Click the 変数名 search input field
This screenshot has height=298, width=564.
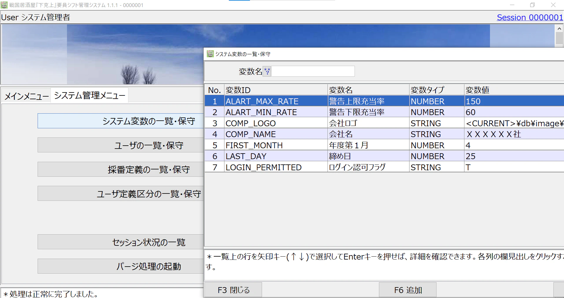tap(313, 71)
